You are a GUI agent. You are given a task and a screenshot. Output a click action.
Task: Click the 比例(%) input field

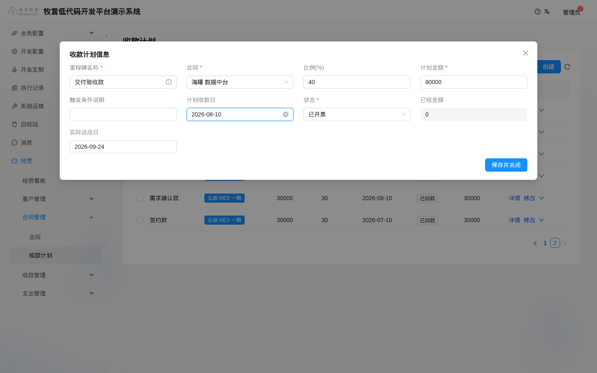[x=357, y=82]
